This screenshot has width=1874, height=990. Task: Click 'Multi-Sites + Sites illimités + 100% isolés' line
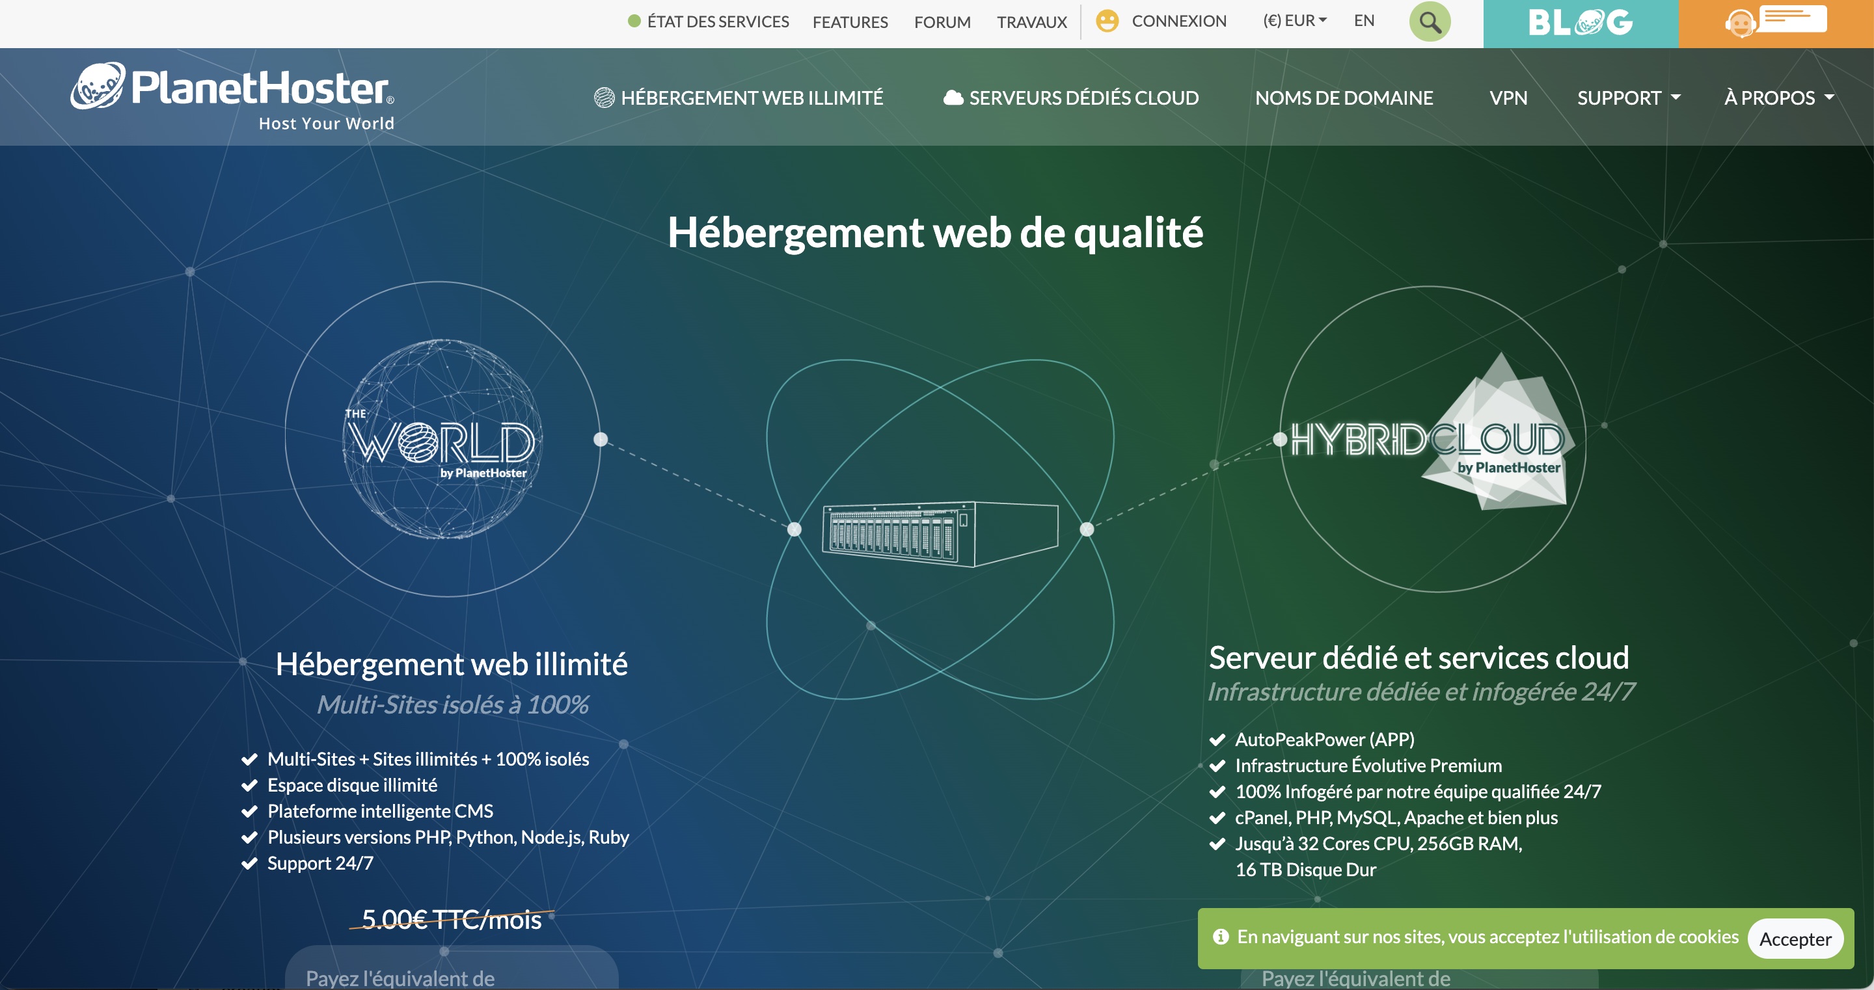tap(428, 760)
